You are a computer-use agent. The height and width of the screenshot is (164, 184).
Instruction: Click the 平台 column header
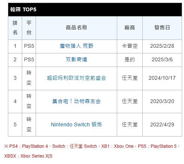pos(29,28)
